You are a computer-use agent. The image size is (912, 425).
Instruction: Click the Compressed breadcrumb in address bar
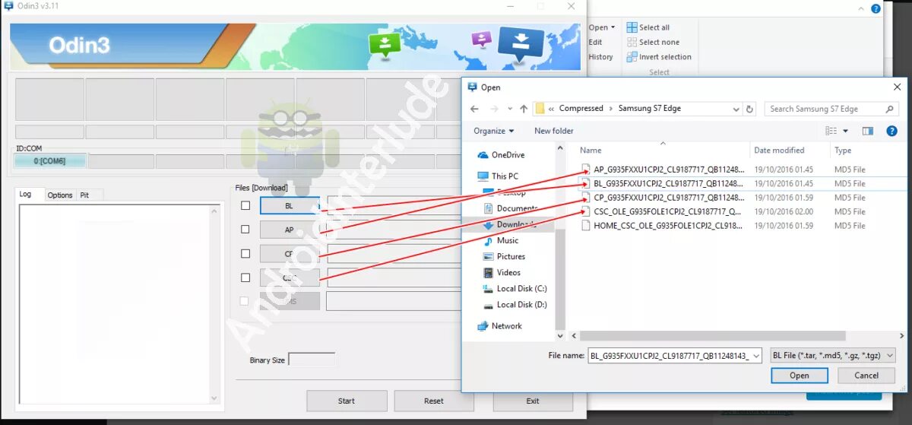click(x=581, y=109)
